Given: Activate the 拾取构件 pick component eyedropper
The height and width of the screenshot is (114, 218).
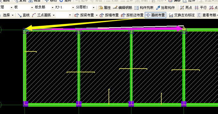Looking at the screenshot, I should coord(165,7).
